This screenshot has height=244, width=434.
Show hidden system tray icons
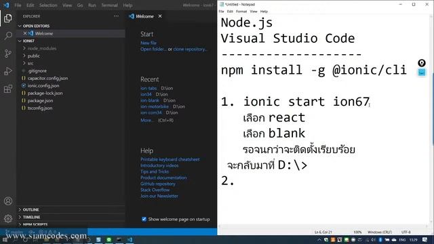click(319, 240)
